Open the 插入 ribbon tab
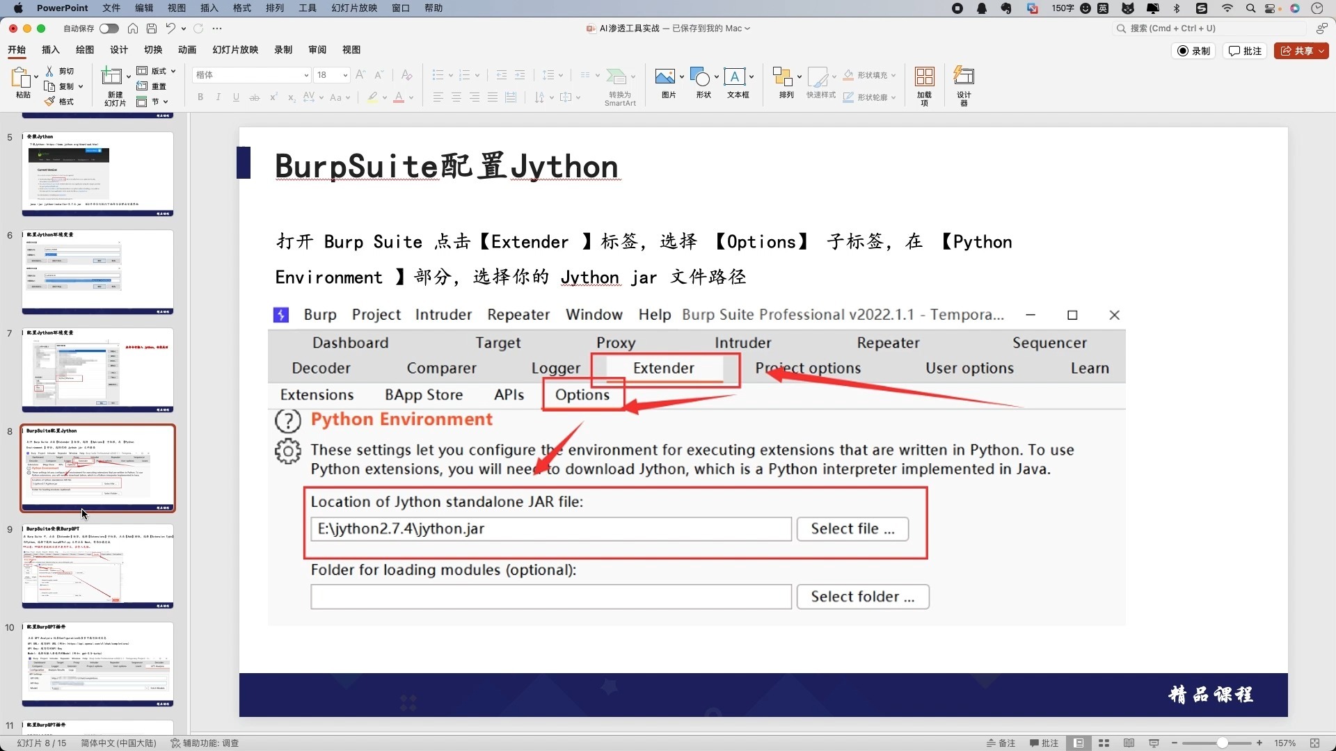The width and height of the screenshot is (1336, 751). click(50, 50)
